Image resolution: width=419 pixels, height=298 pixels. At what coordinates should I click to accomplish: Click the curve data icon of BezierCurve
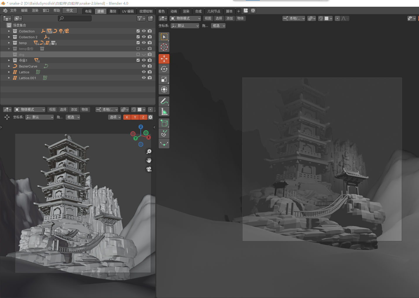point(46,66)
